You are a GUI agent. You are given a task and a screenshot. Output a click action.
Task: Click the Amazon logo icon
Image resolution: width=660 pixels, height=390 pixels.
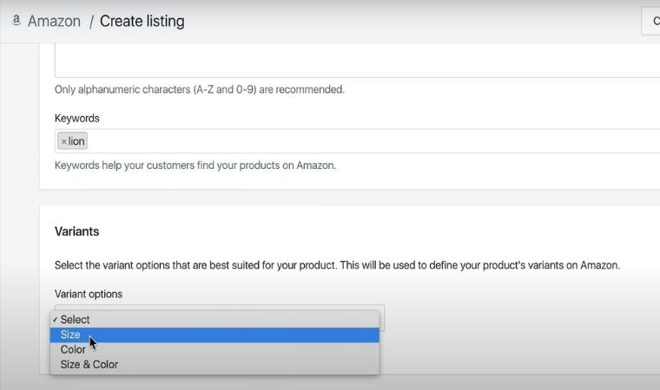click(16, 20)
